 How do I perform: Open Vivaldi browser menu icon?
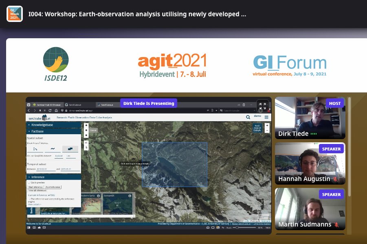29,105
